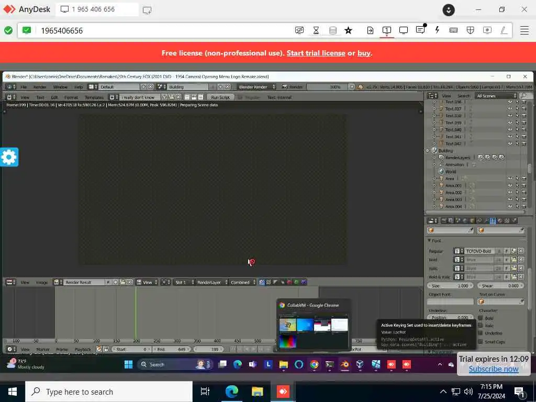Click the current frame 199 field
Screen dimensions: 536x402
[x=209, y=349]
